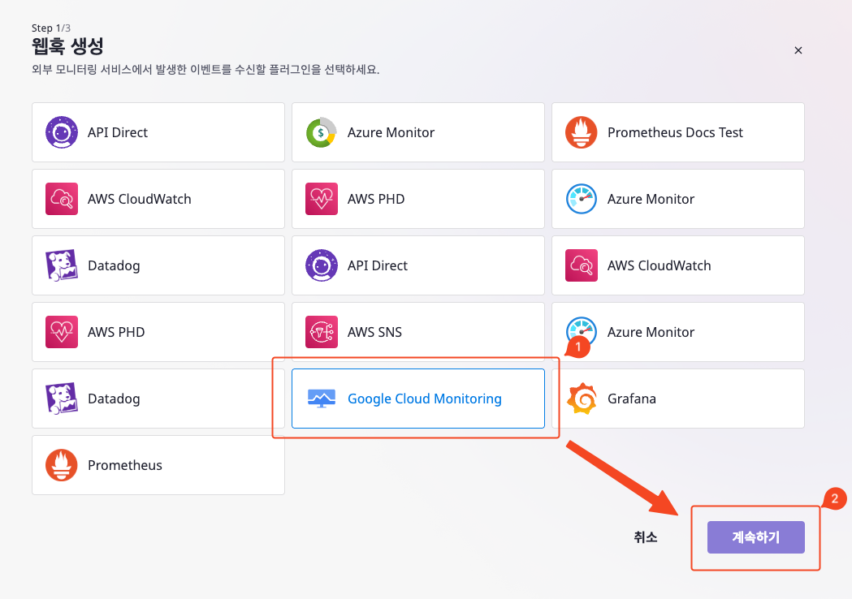Select the plain Prometheus plugin card

tap(158, 465)
